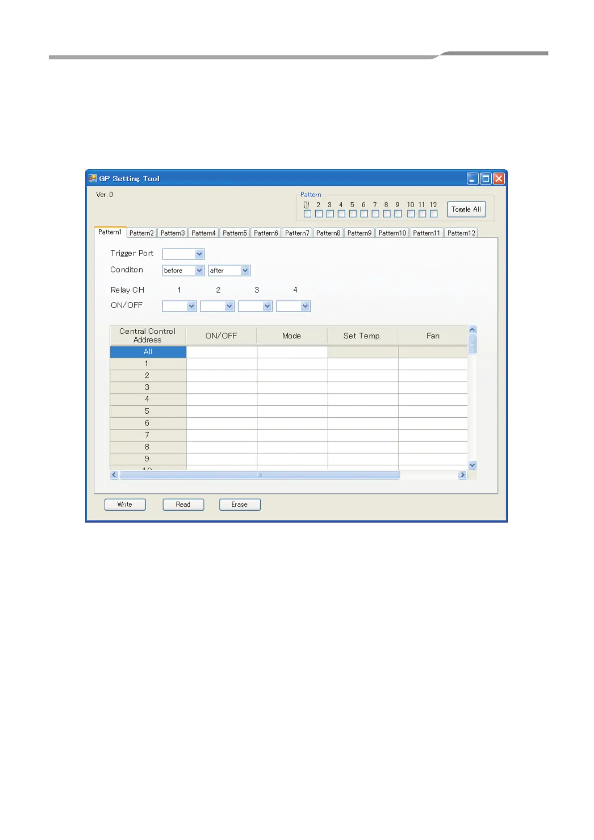Switch to the Pattern5 tab
The width and height of the screenshot is (594, 840).
tap(235, 233)
